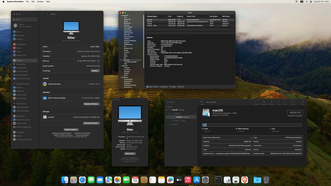Click the First Aid icon in Disk Utility

point(264,102)
